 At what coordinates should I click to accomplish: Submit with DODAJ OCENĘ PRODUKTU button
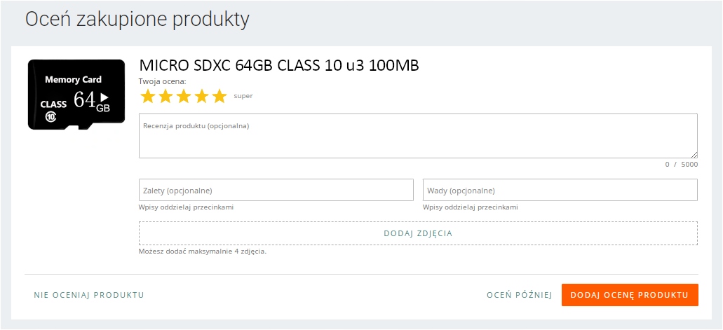(630, 295)
